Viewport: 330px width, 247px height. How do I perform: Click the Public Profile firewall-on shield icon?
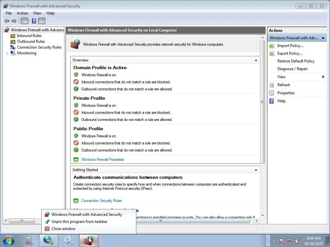click(76, 136)
